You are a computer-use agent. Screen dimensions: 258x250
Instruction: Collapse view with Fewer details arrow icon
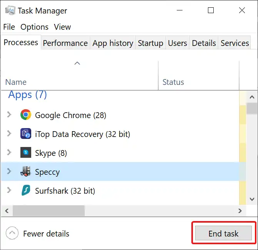pos(12,233)
